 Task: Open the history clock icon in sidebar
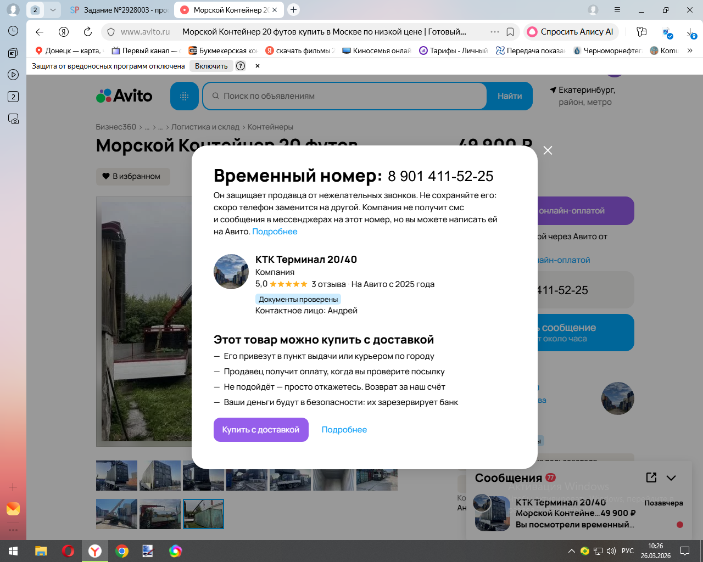(13, 31)
